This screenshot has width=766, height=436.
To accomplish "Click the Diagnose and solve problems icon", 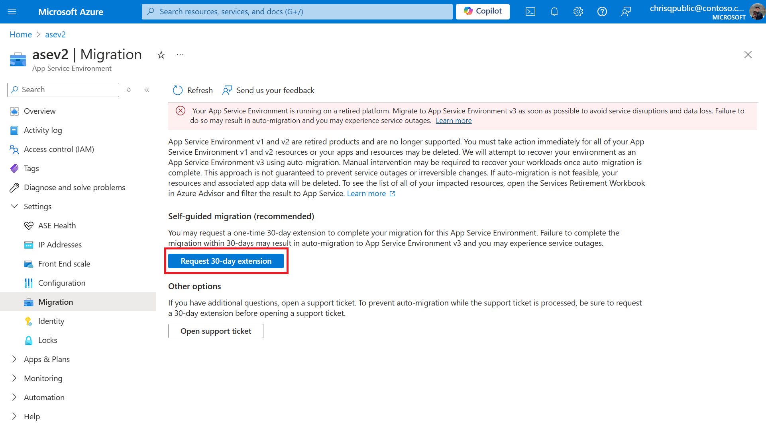I will (14, 187).
